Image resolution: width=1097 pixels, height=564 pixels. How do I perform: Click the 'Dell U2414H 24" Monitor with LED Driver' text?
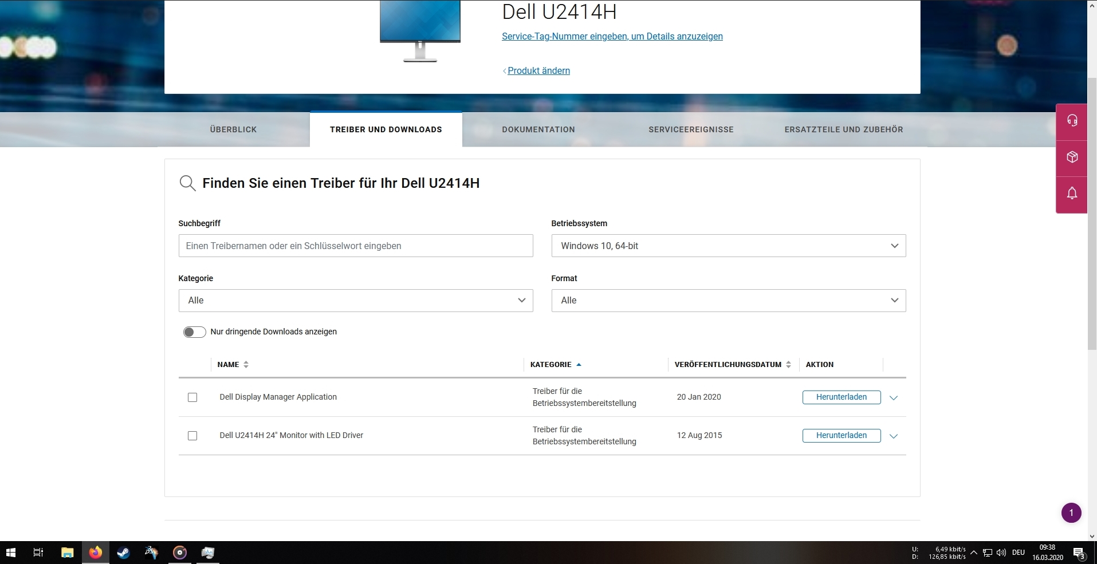tap(291, 435)
